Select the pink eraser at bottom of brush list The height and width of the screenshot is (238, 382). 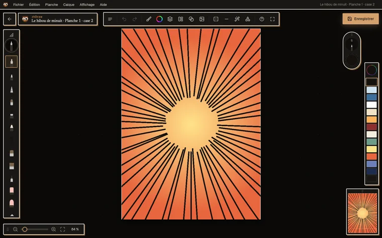pyautogui.click(x=12, y=203)
